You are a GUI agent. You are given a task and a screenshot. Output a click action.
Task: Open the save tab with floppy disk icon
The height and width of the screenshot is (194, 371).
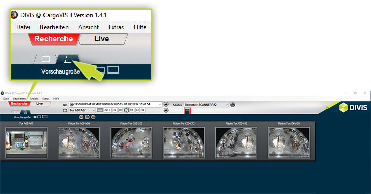(x=25, y=112)
